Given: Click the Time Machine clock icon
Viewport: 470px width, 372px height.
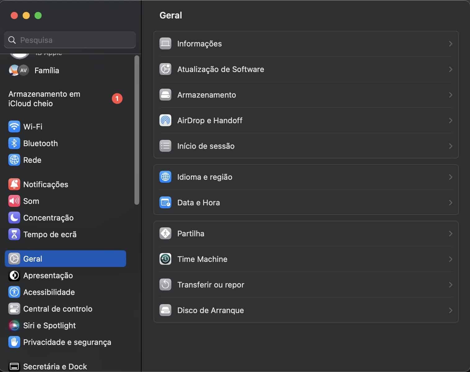Looking at the screenshot, I should [x=165, y=259].
